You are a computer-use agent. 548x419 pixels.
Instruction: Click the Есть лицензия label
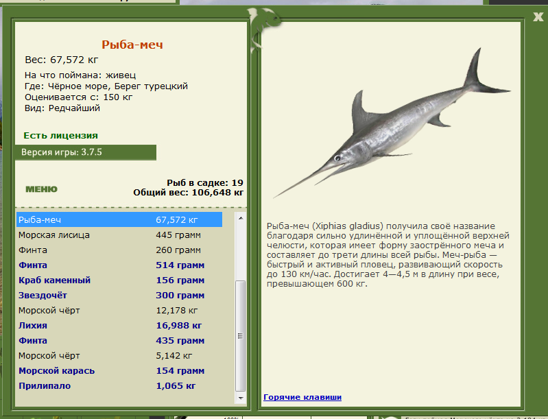[x=60, y=136]
